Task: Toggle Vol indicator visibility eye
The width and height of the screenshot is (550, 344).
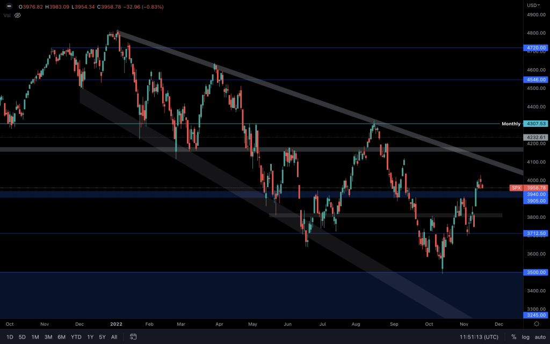Action: pos(17,15)
